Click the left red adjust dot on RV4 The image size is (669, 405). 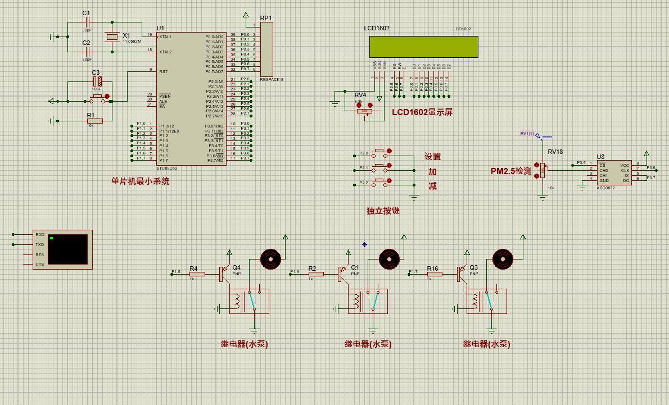pos(359,105)
